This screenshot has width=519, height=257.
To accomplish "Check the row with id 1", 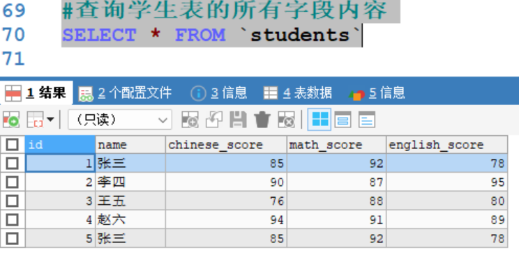I will [13, 163].
